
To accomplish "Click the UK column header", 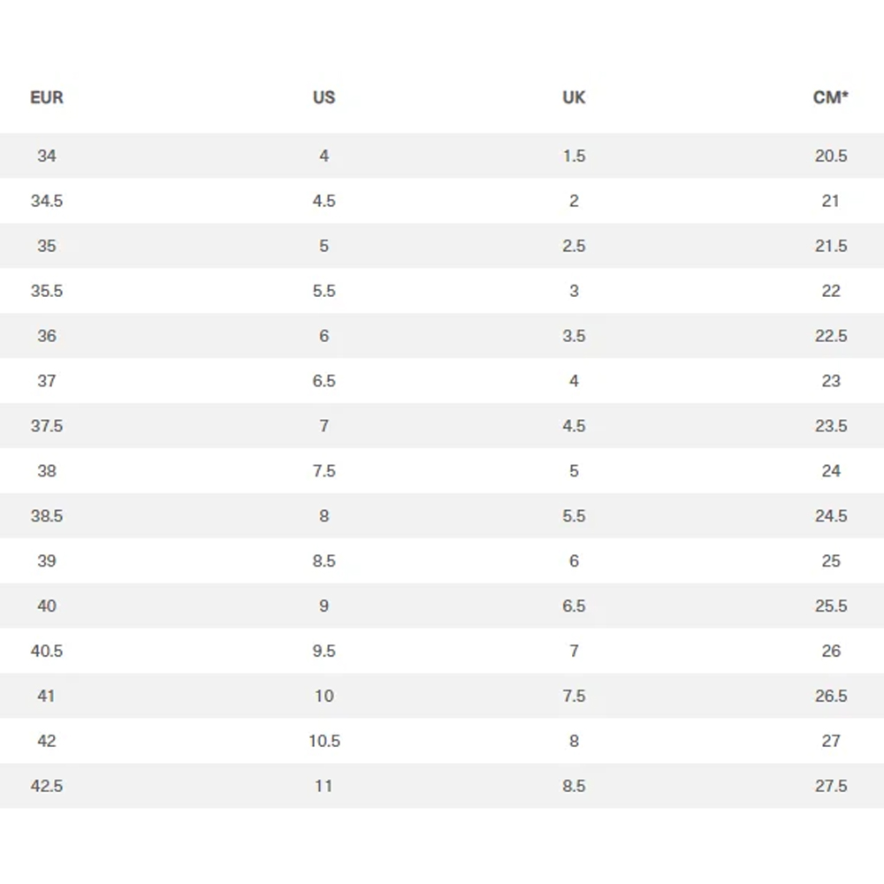I will [x=574, y=97].
